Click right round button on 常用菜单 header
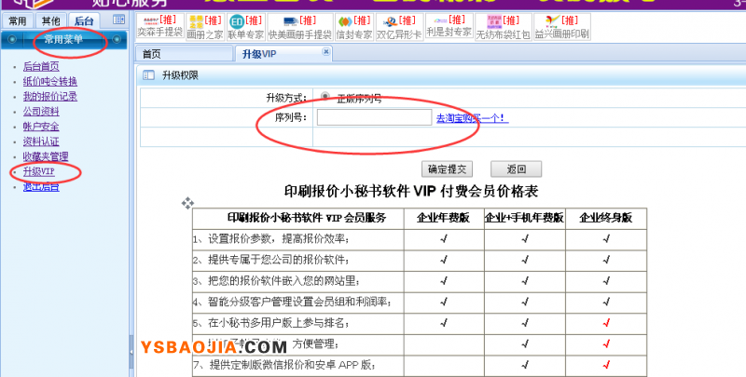This screenshot has width=746, height=377. click(x=117, y=39)
